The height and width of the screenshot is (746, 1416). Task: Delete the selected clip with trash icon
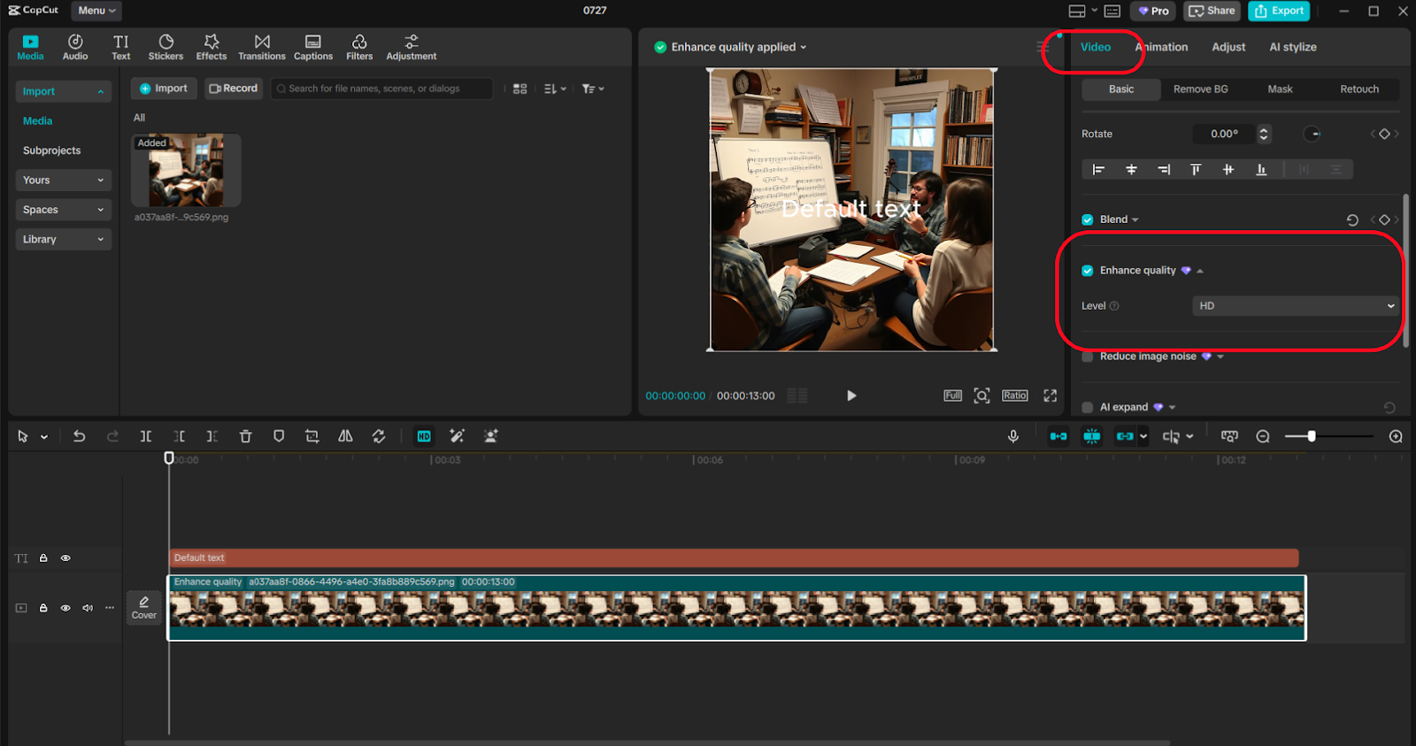(246, 436)
